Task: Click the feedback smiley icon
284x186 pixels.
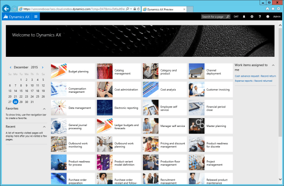Action: coord(268,17)
